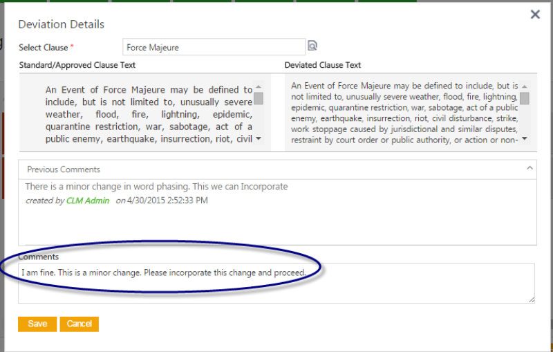Click scrollbar thumb of Deviated Clause Text

point(525,98)
